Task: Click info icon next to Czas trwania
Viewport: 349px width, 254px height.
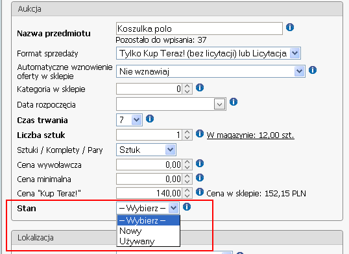Action: pos(150,119)
